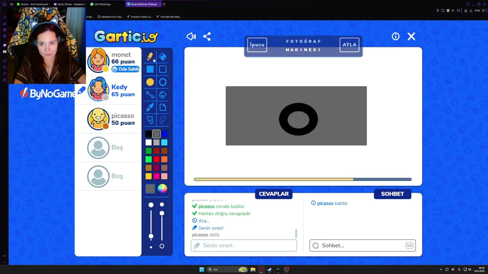Pick the cyan color swatch
This screenshot has height=274, width=488.
point(164,142)
